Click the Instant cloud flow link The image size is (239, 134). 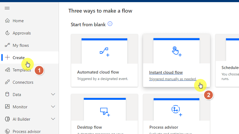pyautogui.click(x=166, y=72)
